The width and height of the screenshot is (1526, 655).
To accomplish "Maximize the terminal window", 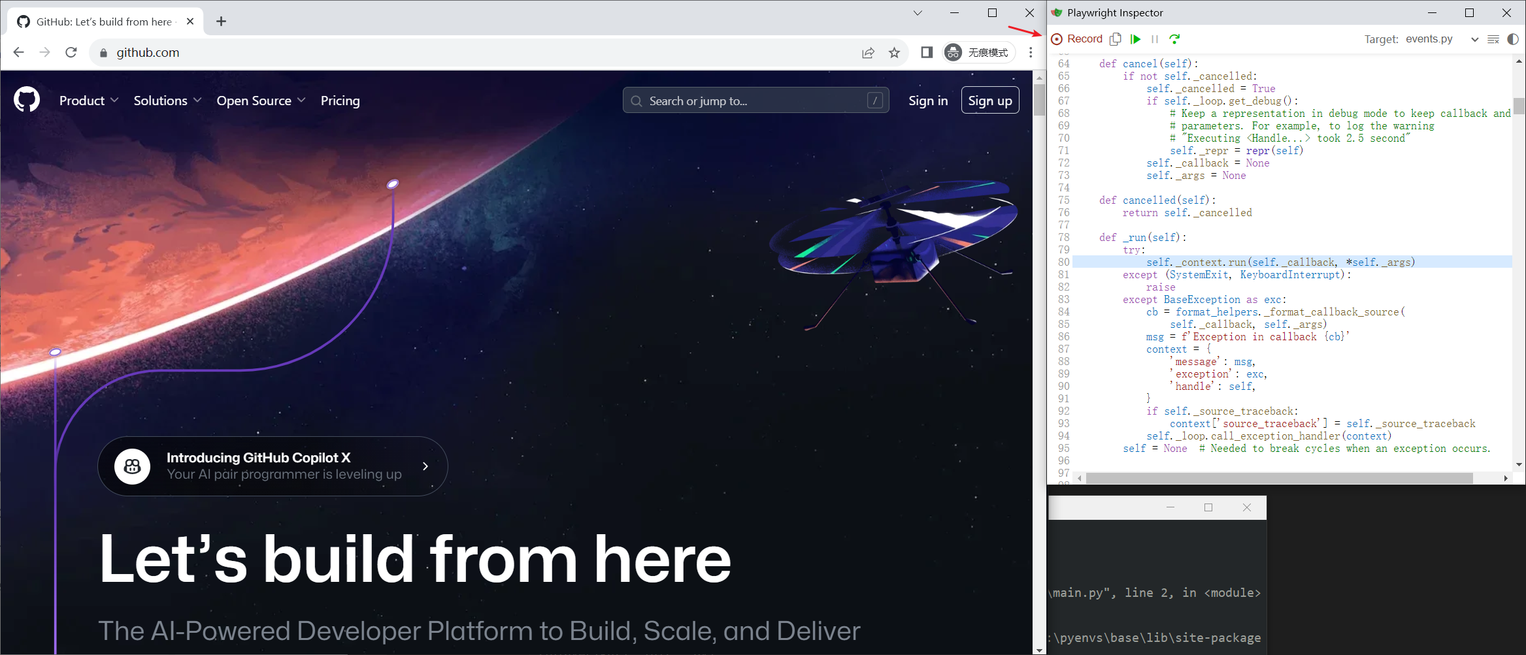I will click(1208, 507).
